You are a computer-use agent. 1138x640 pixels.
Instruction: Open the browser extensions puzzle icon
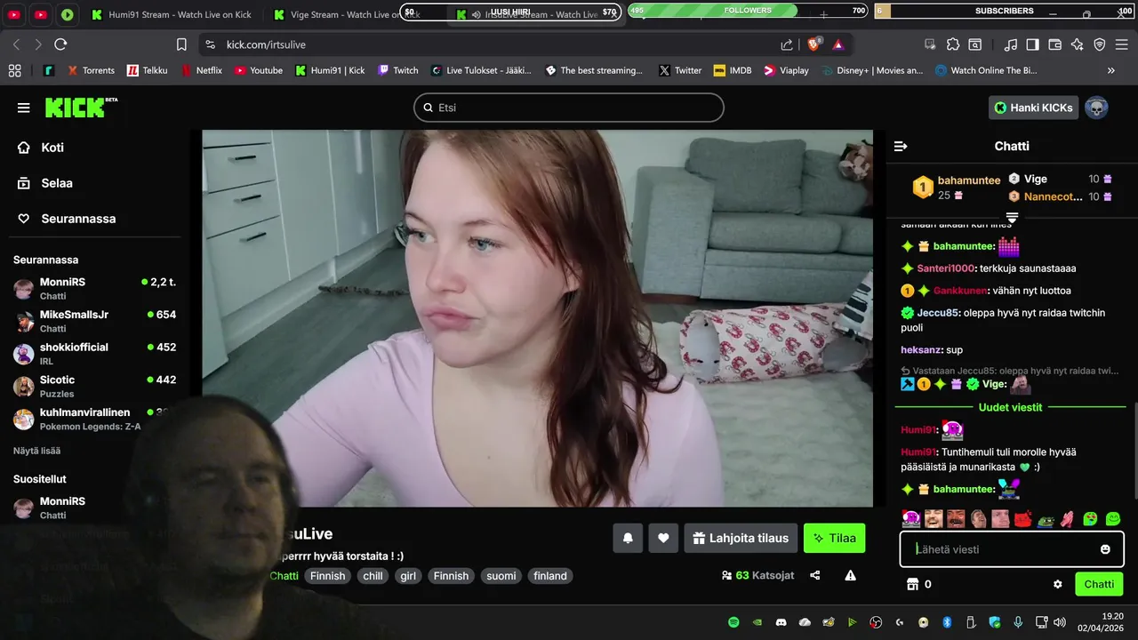pyautogui.click(x=953, y=44)
